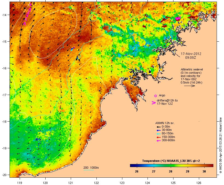Viewport: 224px width, 185px height.
Task: Click the longitude label 121
Action: tap(71, 183)
